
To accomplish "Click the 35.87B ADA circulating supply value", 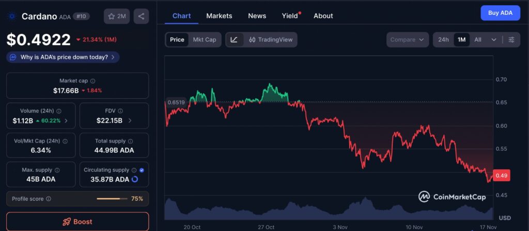I will click(x=110, y=180).
